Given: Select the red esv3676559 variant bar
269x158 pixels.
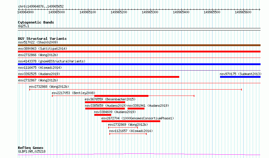Looking at the screenshot, I should pyautogui.click(x=105, y=102).
